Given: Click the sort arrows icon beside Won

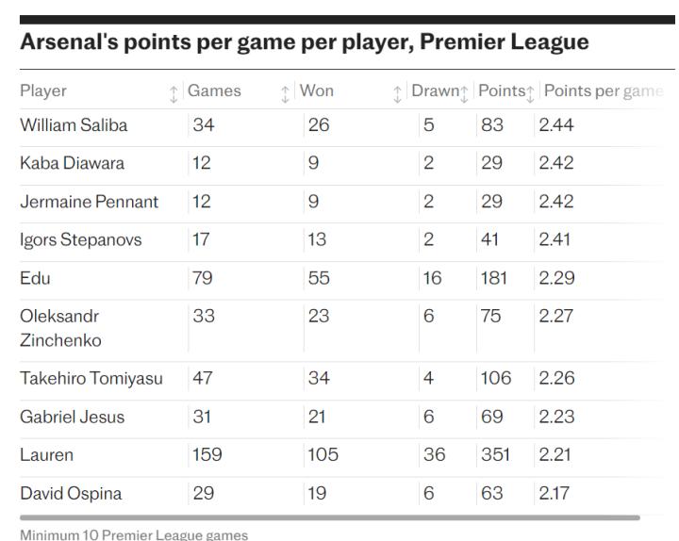Looking at the screenshot, I should coord(397,93).
